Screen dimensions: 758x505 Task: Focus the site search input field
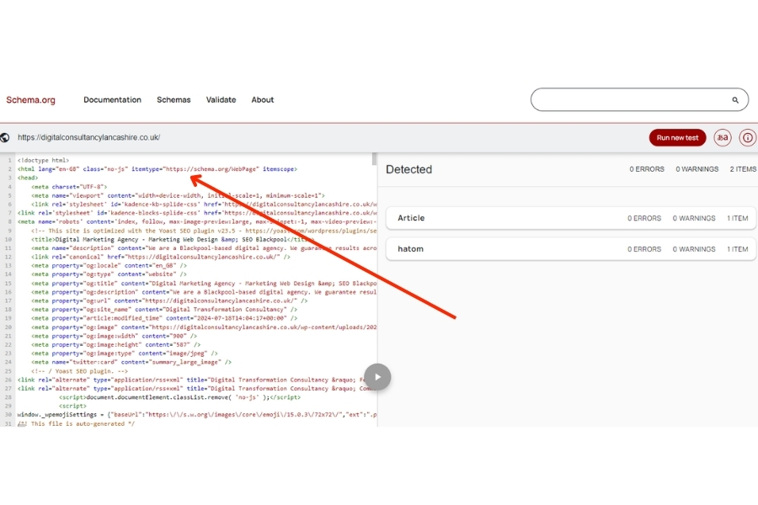point(639,99)
